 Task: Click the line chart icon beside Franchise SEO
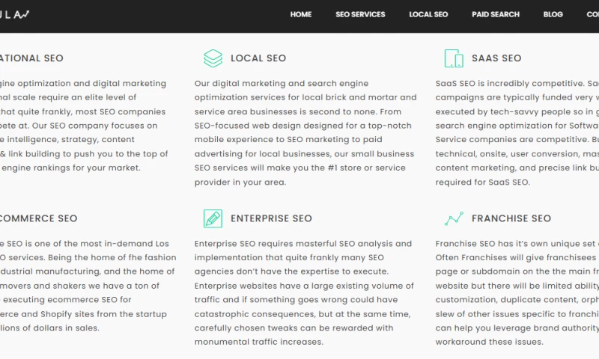point(453,218)
